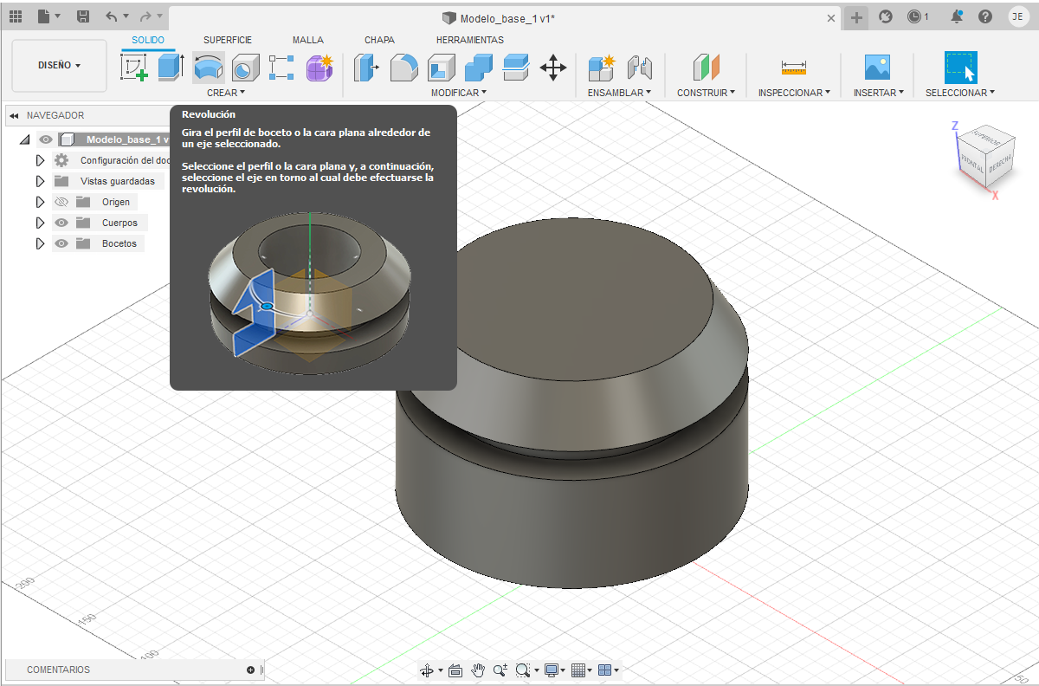Viewport: 1039px width, 686px height.
Task: Click the Save disk icon
Action: pyautogui.click(x=83, y=16)
